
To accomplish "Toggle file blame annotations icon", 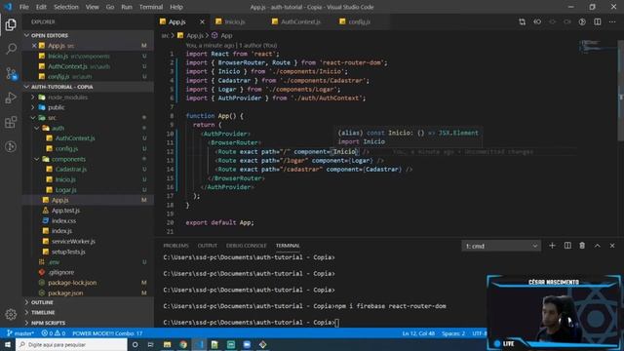I will pos(582,21).
